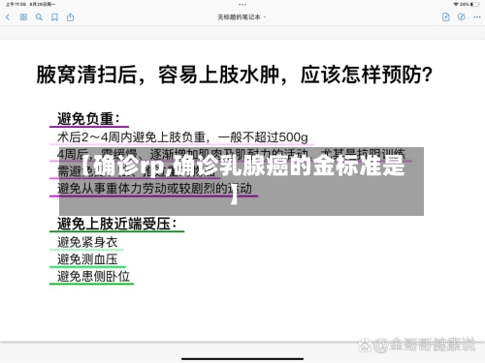Open the share/export icon
Viewport: 485px width, 363px height.
click(70, 17)
